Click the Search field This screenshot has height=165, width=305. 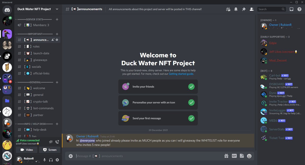click(271, 9)
